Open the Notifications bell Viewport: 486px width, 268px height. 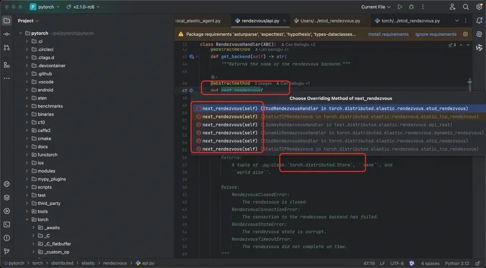click(x=479, y=21)
